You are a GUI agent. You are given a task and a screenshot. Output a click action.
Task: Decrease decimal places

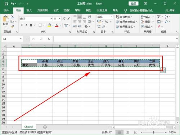pos(104,27)
